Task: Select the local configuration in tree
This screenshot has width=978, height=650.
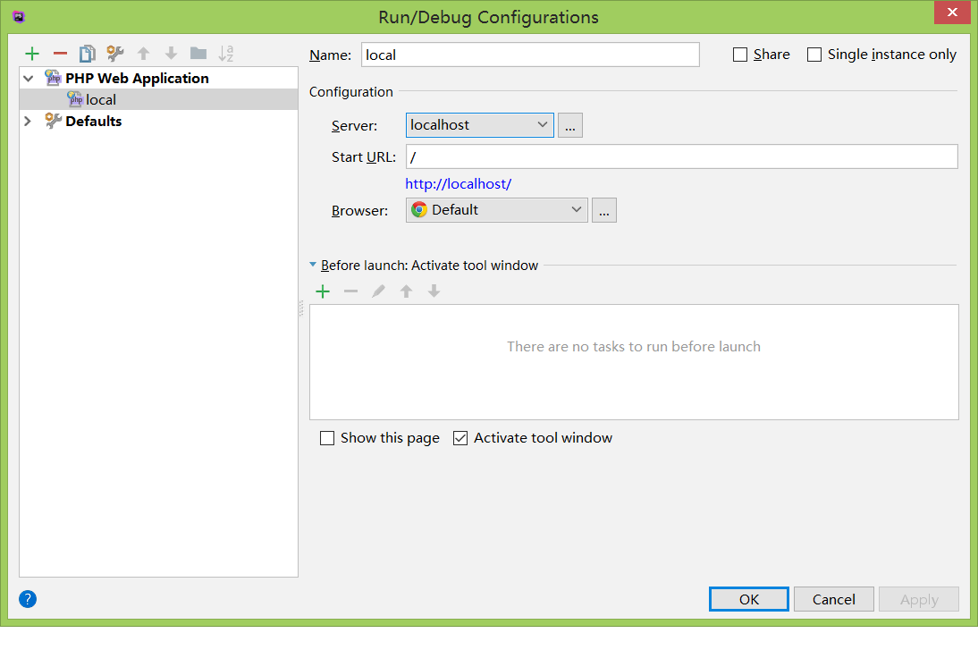Action: [x=101, y=100]
